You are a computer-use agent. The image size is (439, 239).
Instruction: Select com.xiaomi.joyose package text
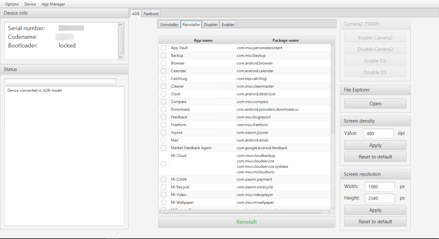pos(252,133)
